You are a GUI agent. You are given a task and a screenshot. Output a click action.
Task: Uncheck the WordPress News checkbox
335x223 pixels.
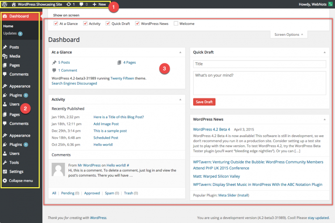137,24
